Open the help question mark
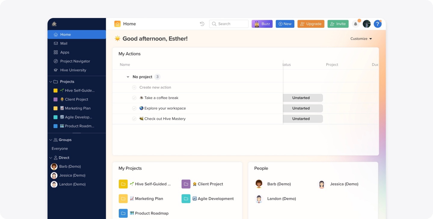Screen dimensions: 433x219 378,24
